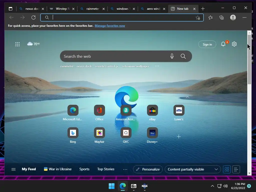
Task: Start voice search with microphone icon
Action: pyautogui.click(x=172, y=56)
